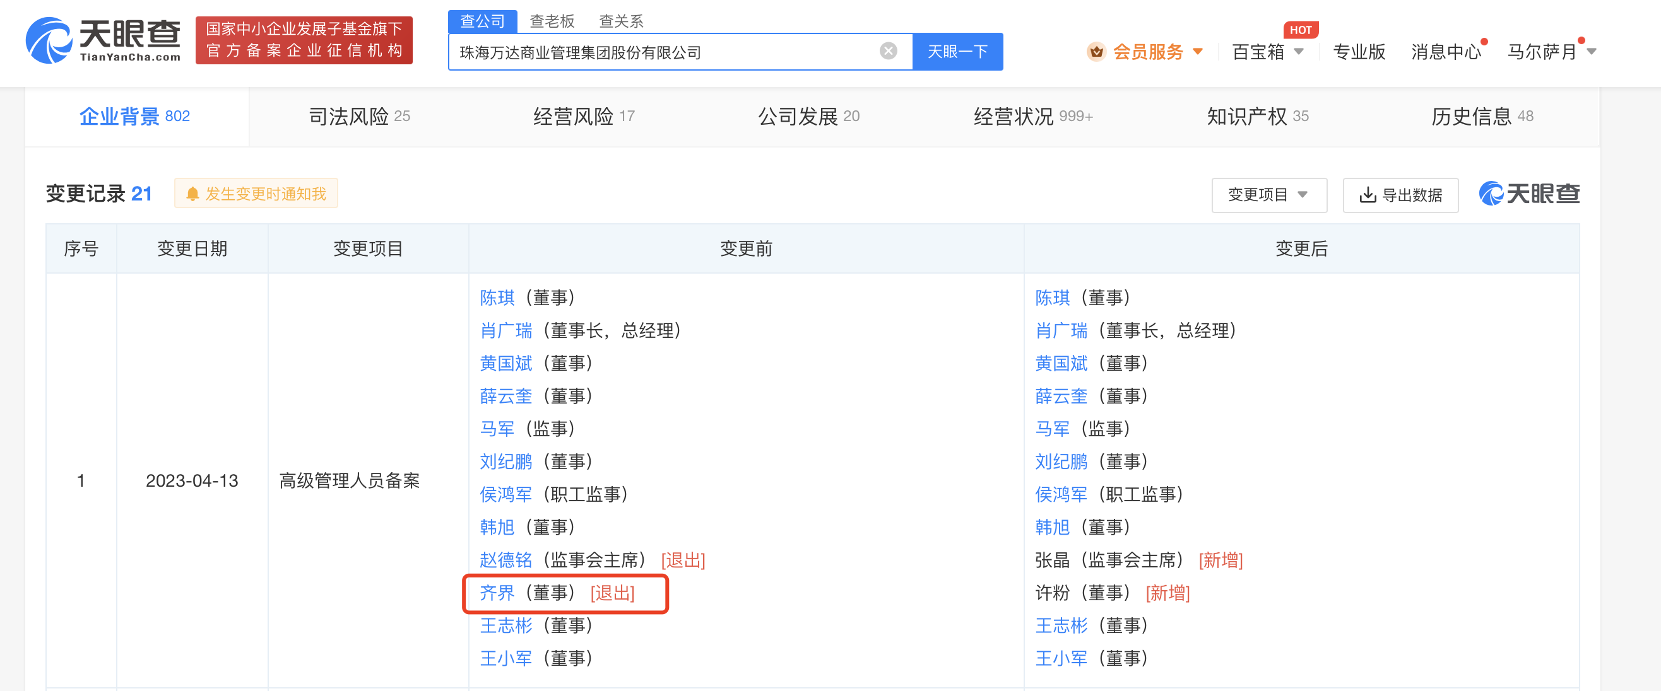
Task: Click the 变更日期 column header
Action: [x=192, y=249]
